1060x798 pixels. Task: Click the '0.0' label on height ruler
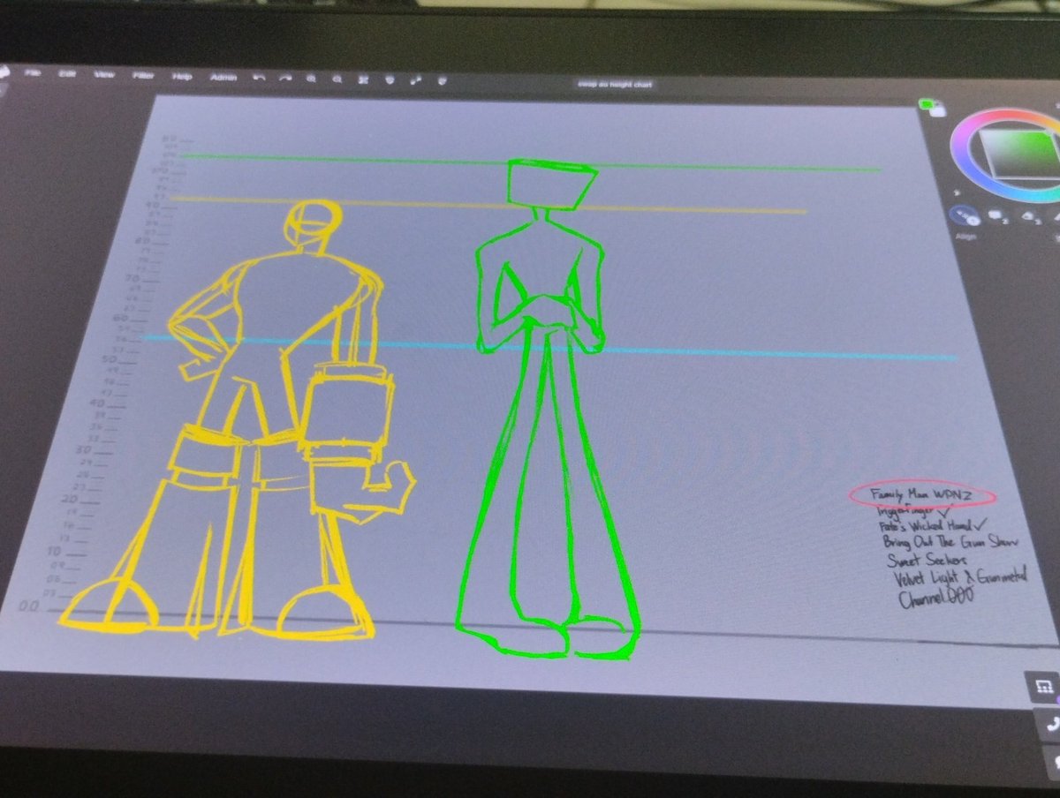29,606
